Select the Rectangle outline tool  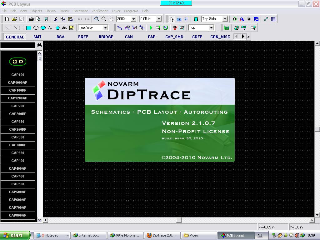(x=22, y=28)
